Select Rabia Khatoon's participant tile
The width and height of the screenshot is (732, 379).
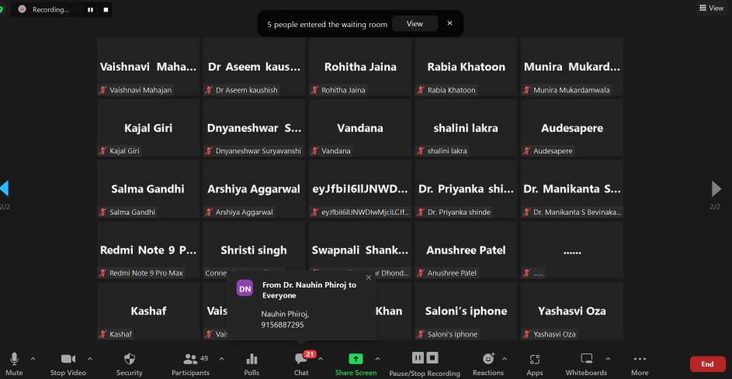pos(466,67)
